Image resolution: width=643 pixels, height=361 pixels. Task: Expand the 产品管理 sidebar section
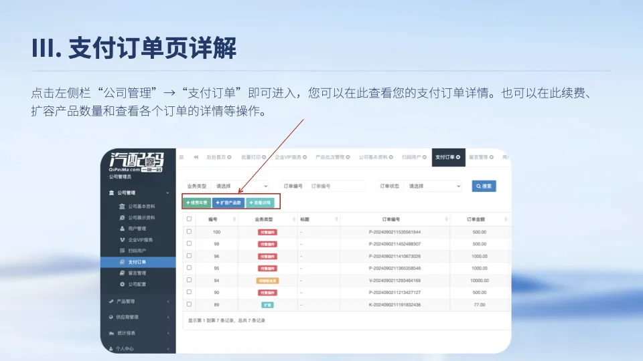pos(139,302)
